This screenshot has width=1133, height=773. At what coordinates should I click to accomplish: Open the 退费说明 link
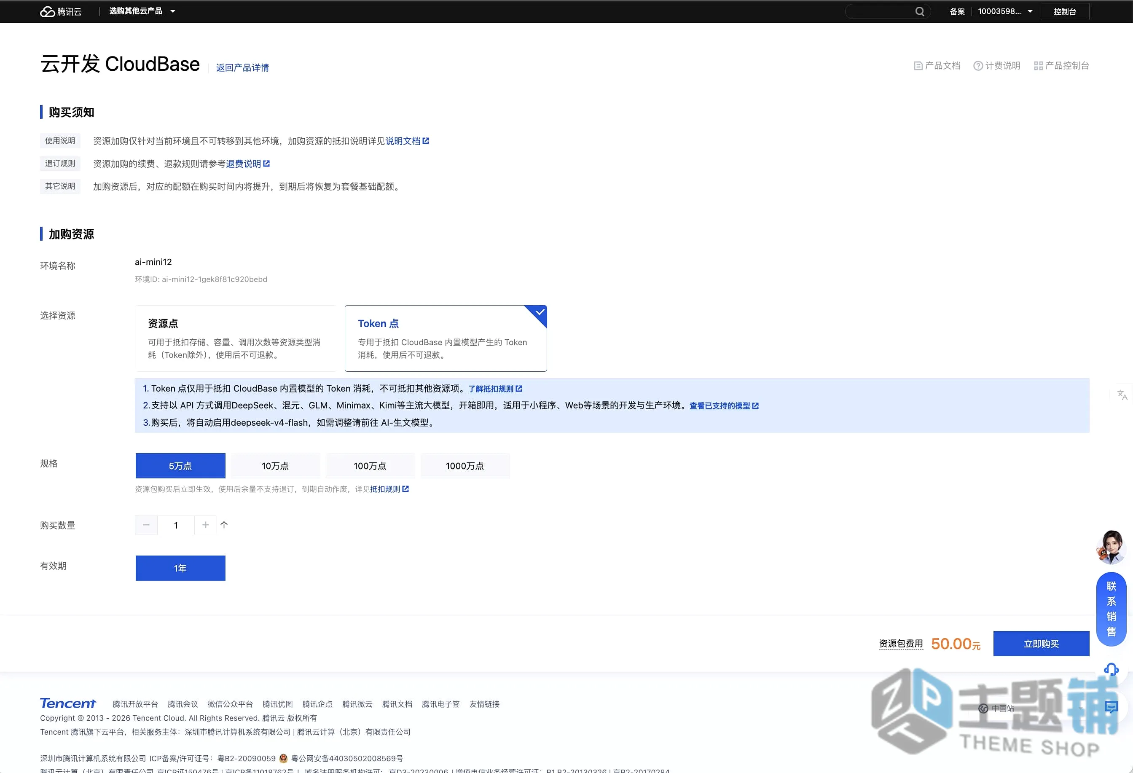248,164
